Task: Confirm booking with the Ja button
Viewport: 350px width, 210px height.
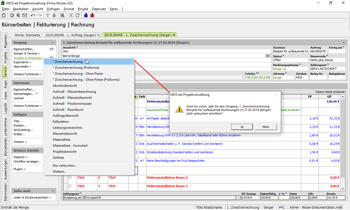Action: (x=242, y=127)
